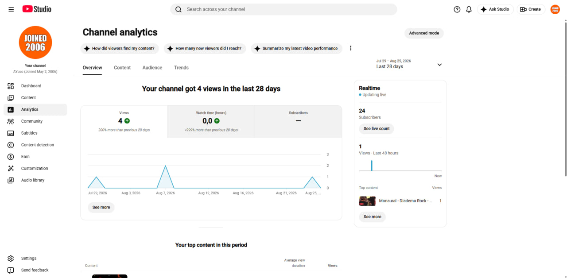
Task: Open the account avatar menu
Action: tap(555, 9)
